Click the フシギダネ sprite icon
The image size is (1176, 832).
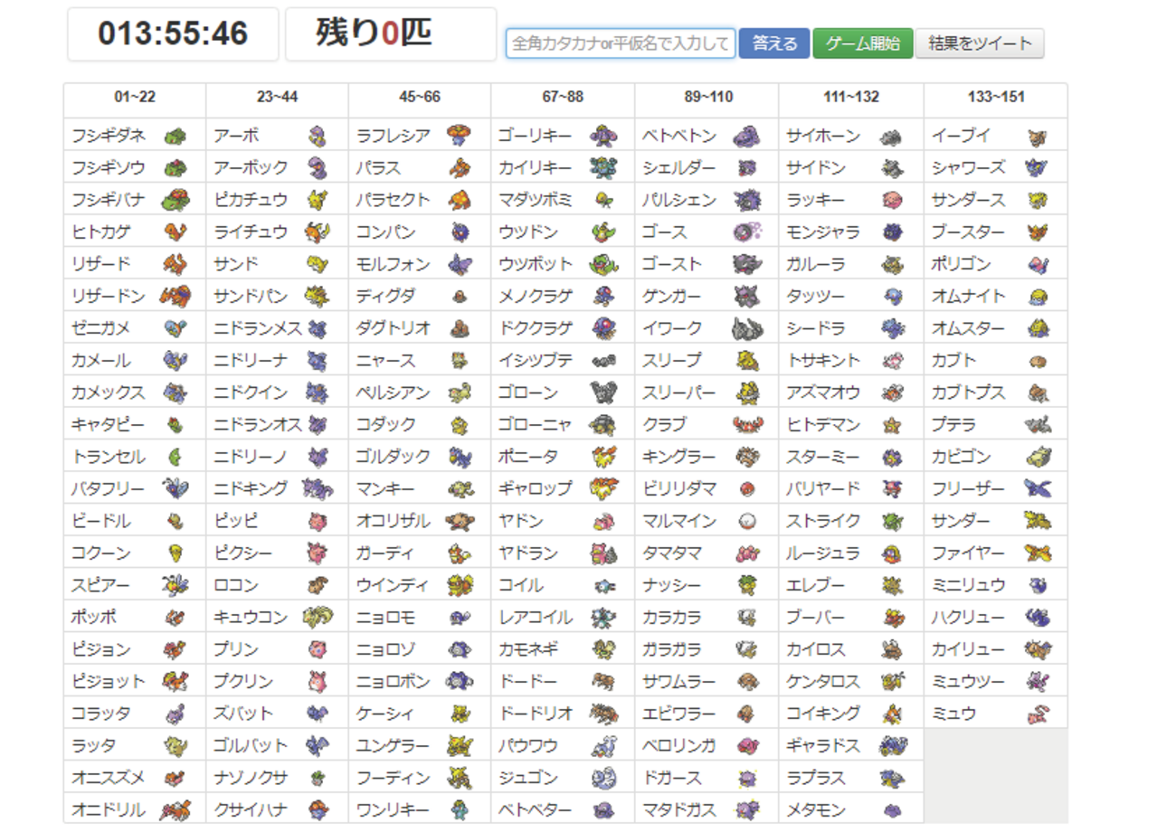(x=175, y=137)
